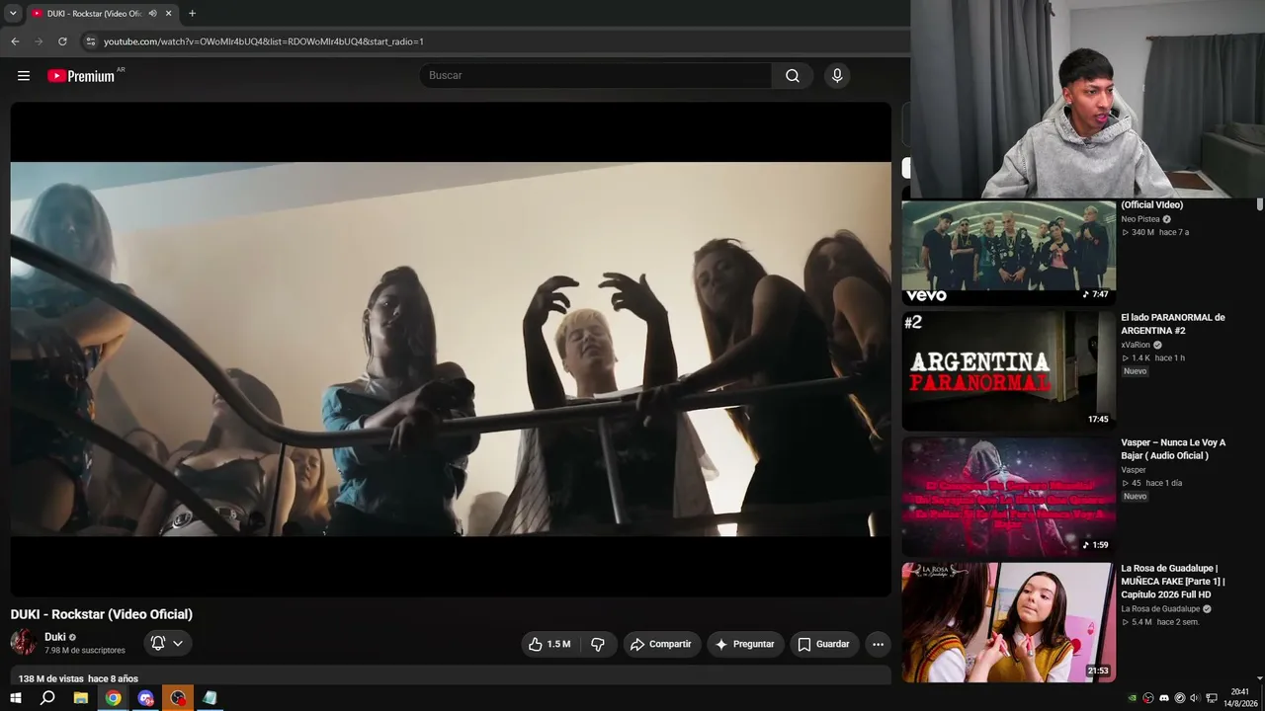Viewport: 1265px width, 711px height.
Task: Open La Rosa de Guadalupe channel link
Action: (1160, 609)
